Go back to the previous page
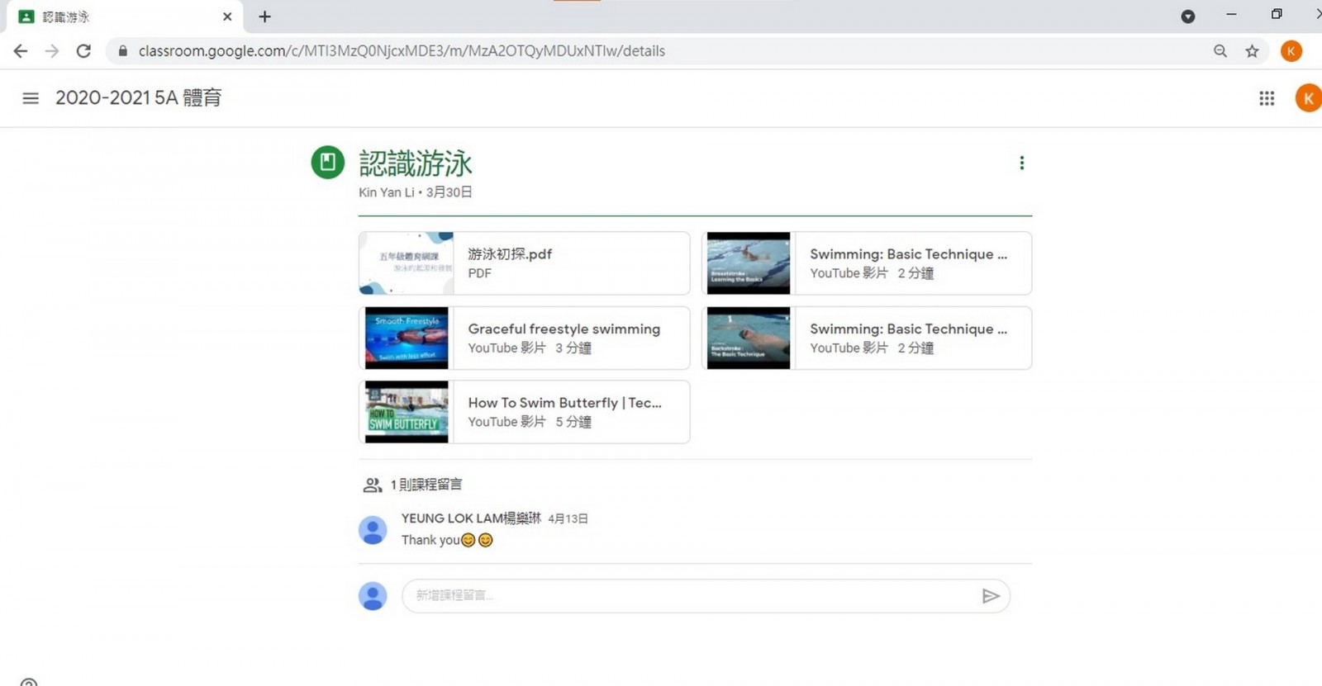Viewport: 1322px width, 686px height. pos(21,51)
